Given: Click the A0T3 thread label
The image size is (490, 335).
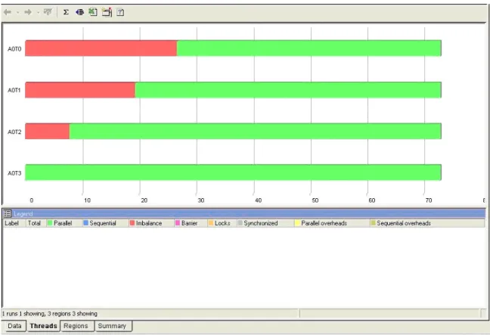Looking at the screenshot, I should pyautogui.click(x=14, y=173).
